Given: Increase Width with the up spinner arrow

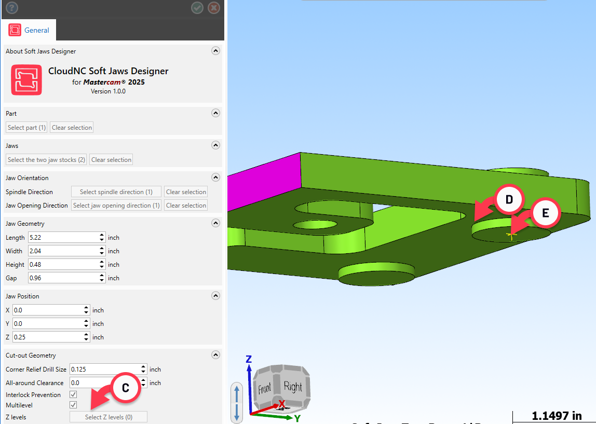Looking at the screenshot, I should (x=102, y=249).
